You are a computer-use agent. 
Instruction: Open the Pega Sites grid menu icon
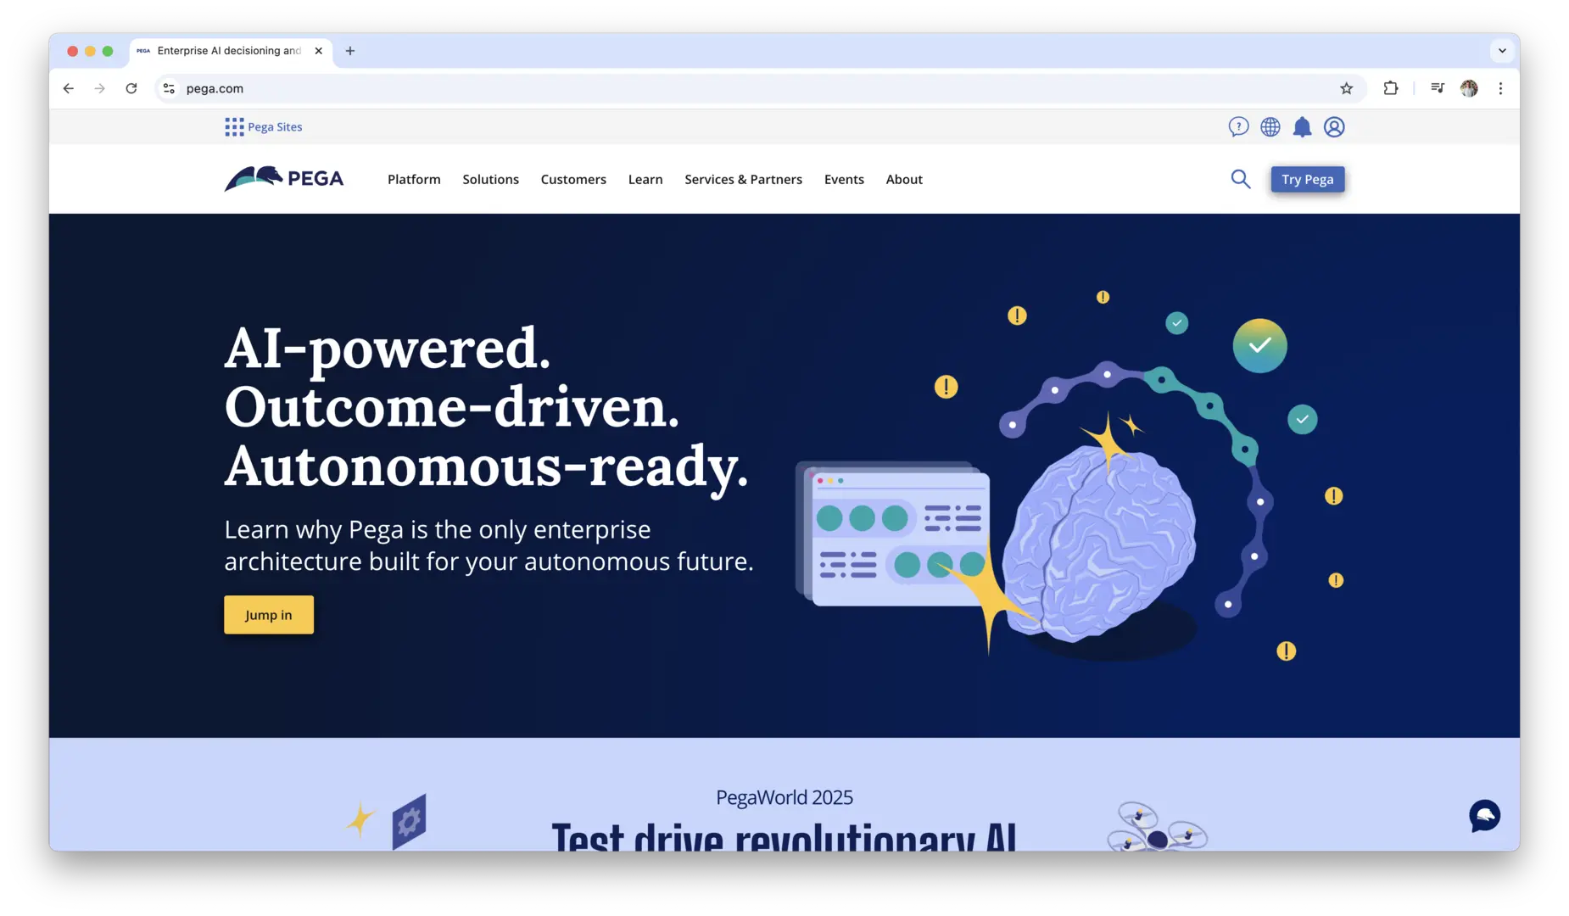tap(234, 127)
